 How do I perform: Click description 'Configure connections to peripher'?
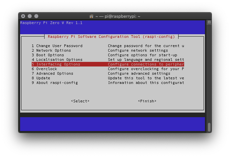click(146, 64)
